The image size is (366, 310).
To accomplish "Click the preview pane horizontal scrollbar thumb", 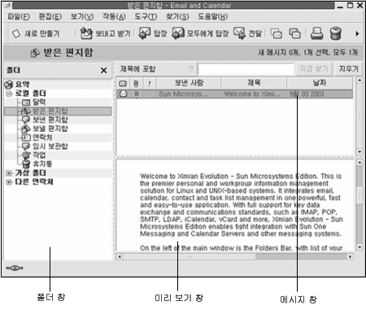I will [x=190, y=256].
